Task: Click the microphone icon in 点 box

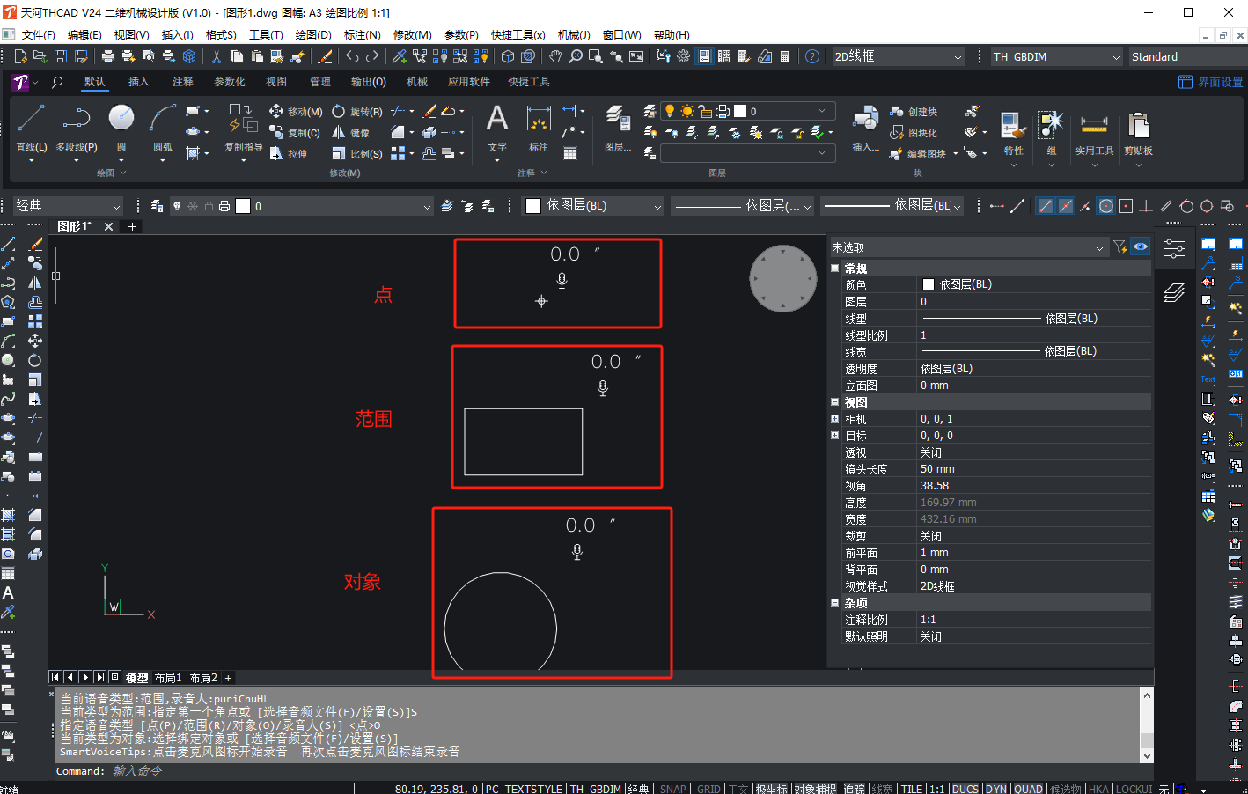Action: coord(562,281)
